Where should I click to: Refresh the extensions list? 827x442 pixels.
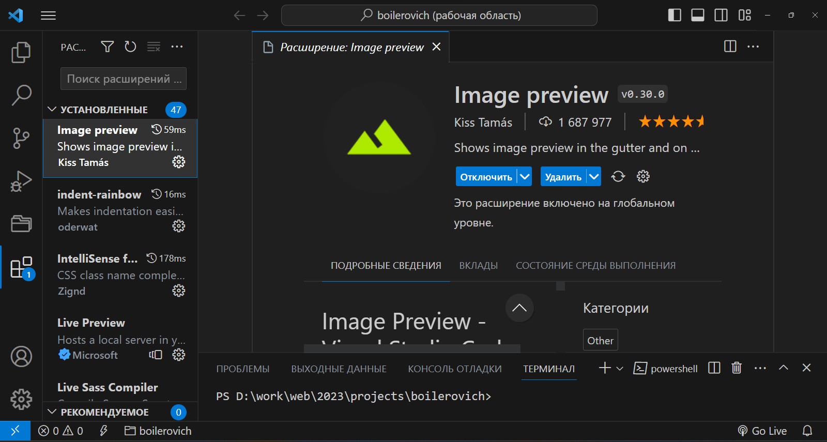(x=130, y=47)
